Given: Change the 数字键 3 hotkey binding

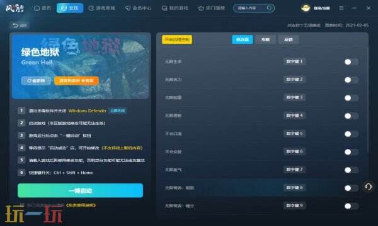Looking at the screenshot, I should pyautogui.click(x=294, y=97).
